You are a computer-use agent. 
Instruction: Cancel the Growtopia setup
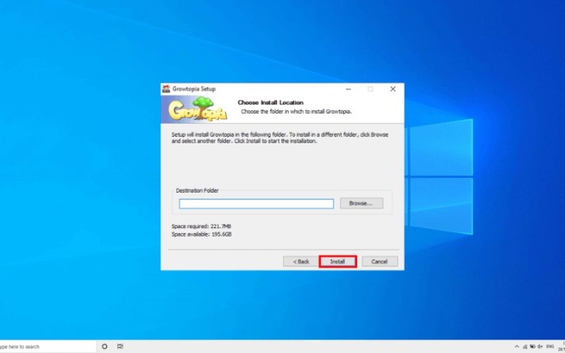pyautogui.click(x=379, y=261)
